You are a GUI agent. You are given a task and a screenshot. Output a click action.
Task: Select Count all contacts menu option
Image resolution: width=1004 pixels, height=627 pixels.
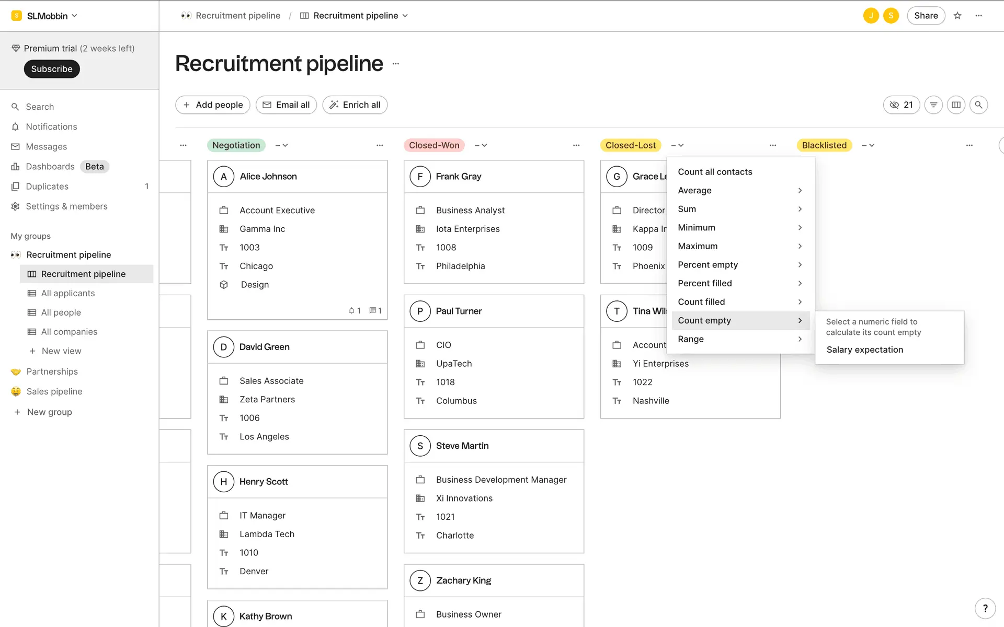715,172
